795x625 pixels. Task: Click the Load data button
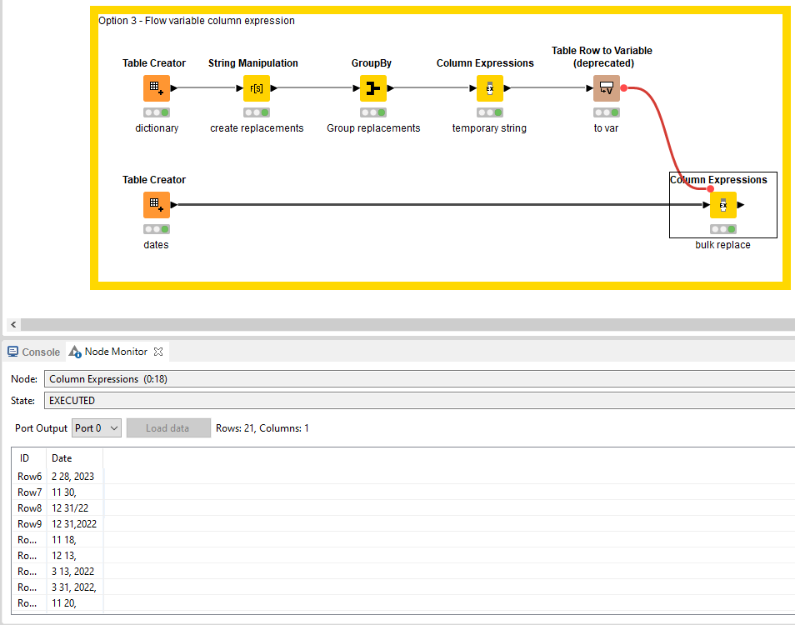(167, 427)
